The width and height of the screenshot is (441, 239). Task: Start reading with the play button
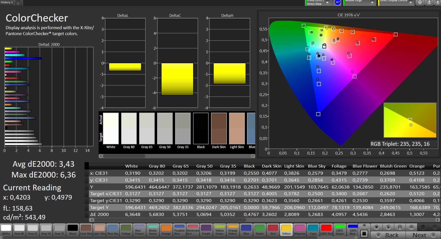tap(388, 227)
